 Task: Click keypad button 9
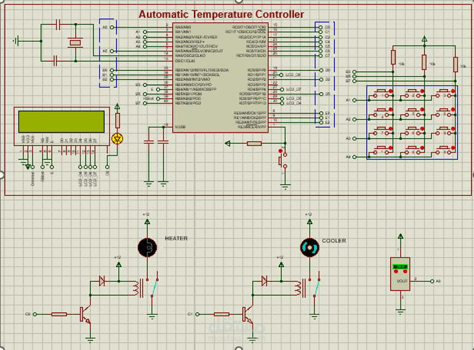point(445,131)
